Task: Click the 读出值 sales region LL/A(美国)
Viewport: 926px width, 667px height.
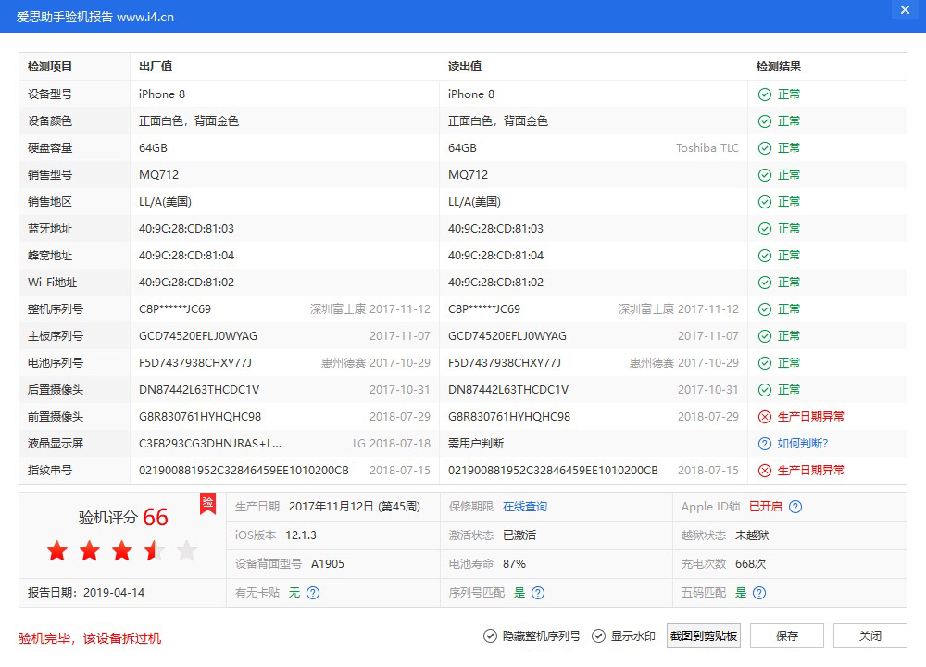Action: pyautogui.click(x=474, y=202)
